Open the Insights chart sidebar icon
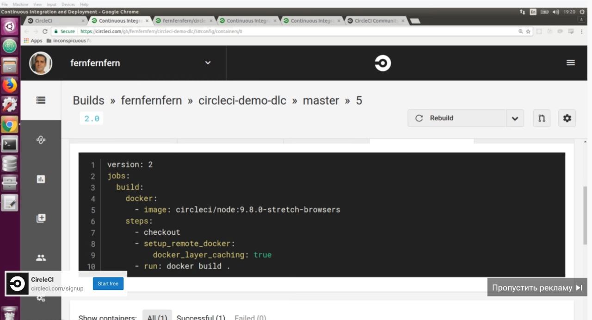 pyautogui.click(x=41, y=179)
